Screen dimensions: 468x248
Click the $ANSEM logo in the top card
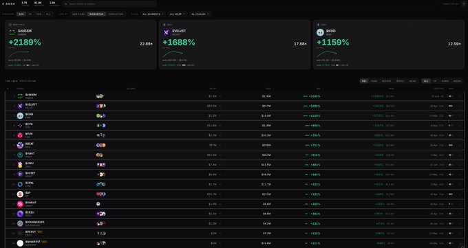pyautogui.click(x=12, y=32)
